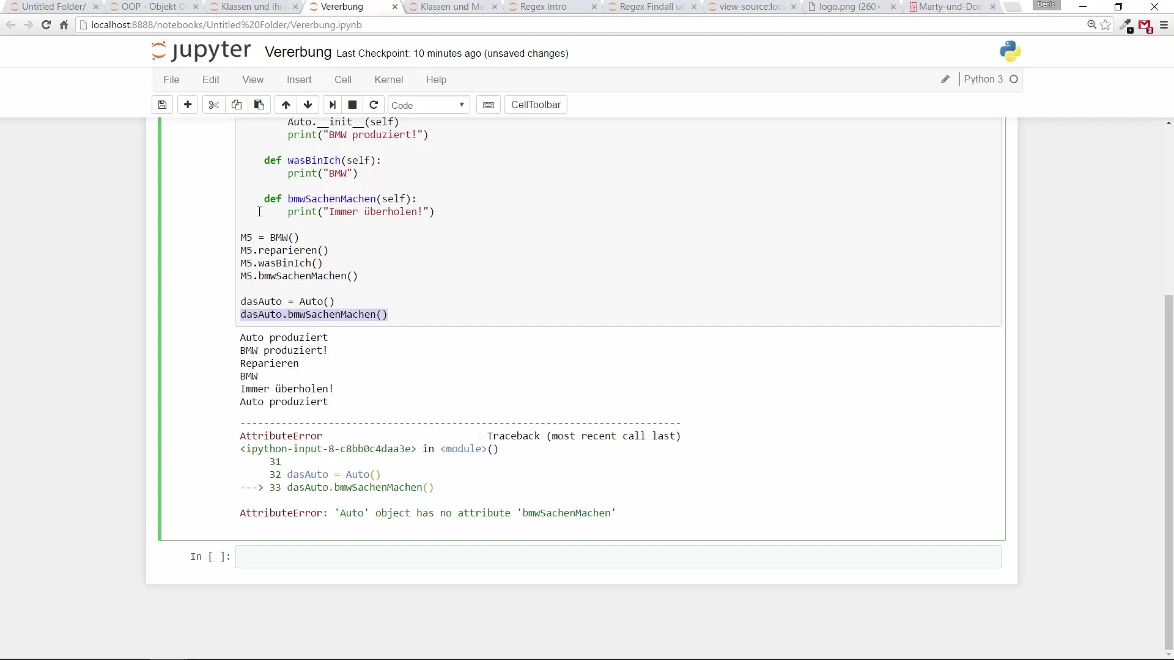Click the Chrome profile name button

tap(1046, 5)
